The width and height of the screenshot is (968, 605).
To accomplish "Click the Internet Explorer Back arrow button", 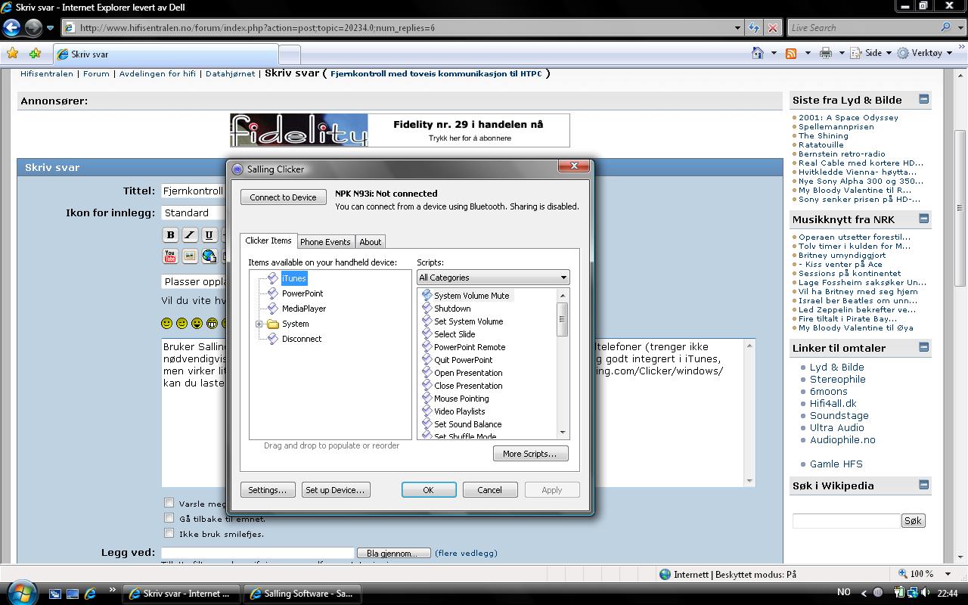I will tap(12, 28).
